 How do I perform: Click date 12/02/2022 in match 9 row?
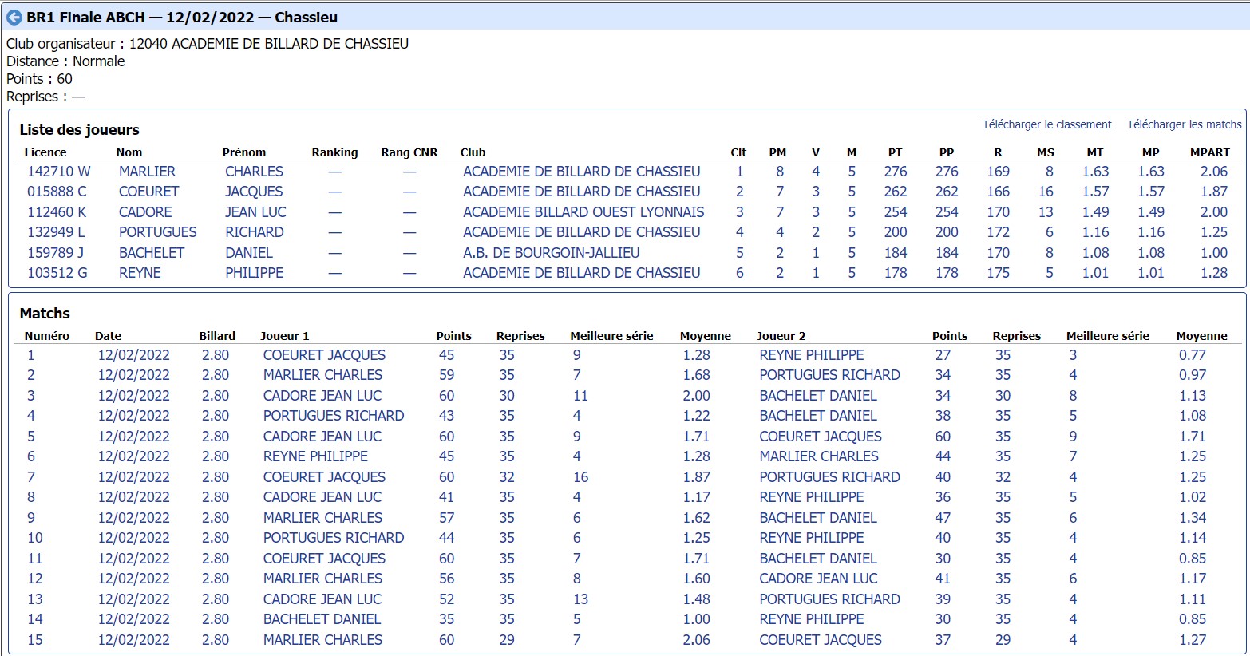coord(133,518)
